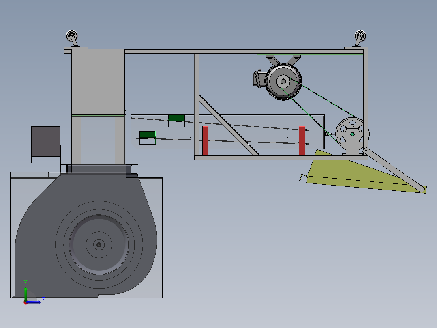
Task: Click the left red vertical post
Action: click(x=206, y=140)
